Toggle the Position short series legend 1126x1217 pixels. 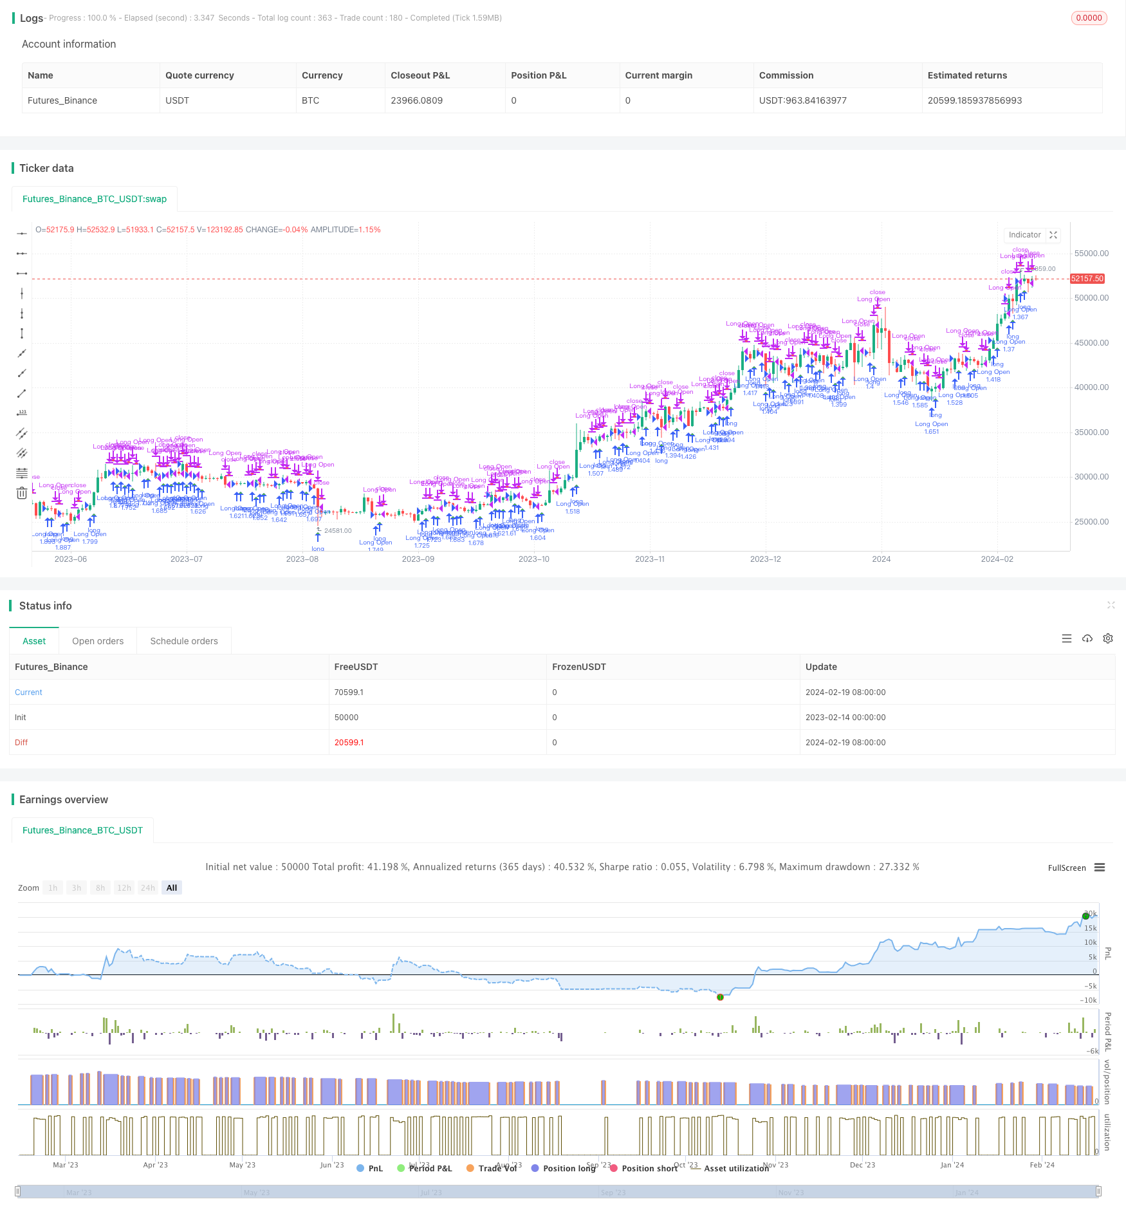click(x=643, y=1168)
